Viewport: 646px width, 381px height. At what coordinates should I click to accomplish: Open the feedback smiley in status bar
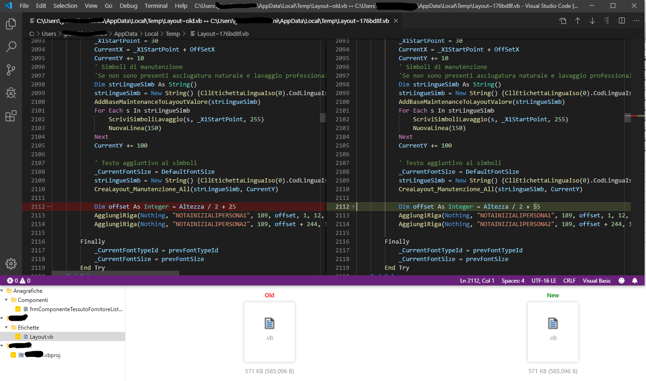pos(622,280)
